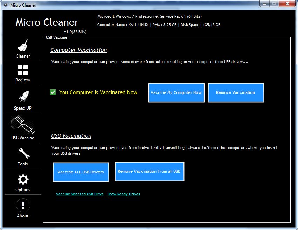Click the About sidebar label
This screenshot has width=298, height=230.
[23, 216]
